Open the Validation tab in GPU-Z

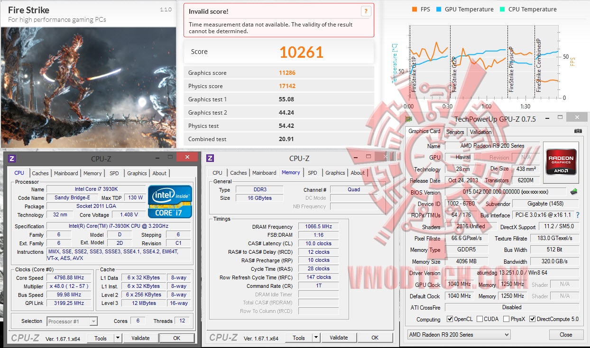coord(480,132)
